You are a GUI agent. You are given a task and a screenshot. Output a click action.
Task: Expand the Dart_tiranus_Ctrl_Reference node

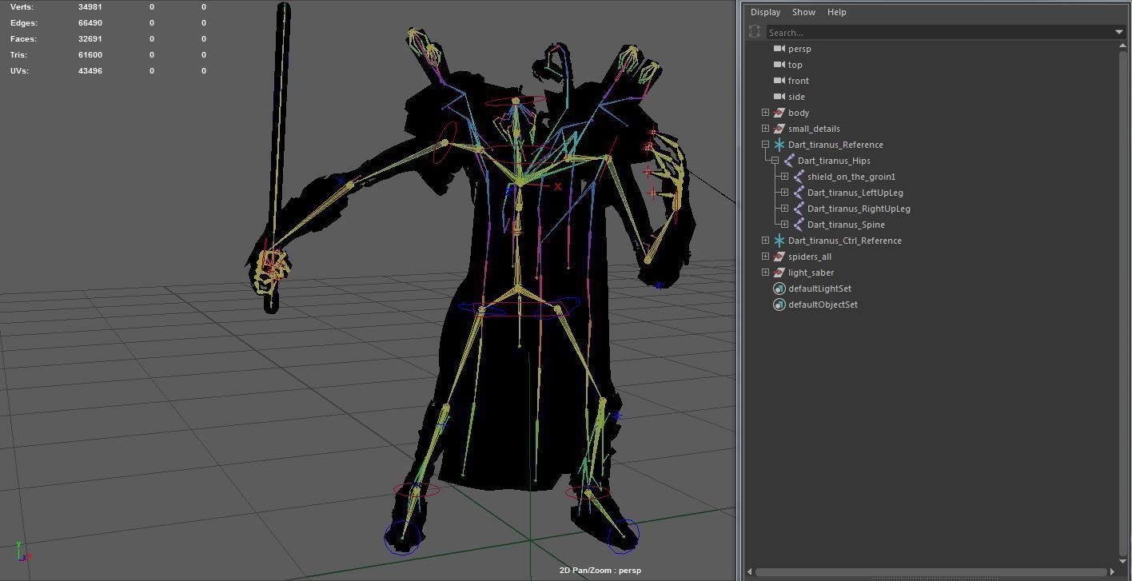(x=765, y=241)
